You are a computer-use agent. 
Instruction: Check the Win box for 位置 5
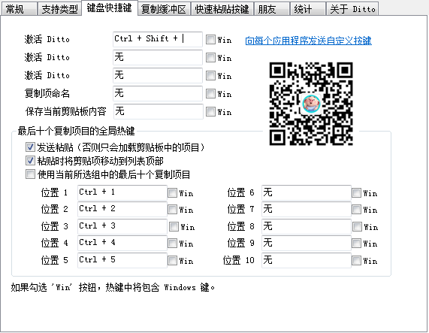click(172, 261)
